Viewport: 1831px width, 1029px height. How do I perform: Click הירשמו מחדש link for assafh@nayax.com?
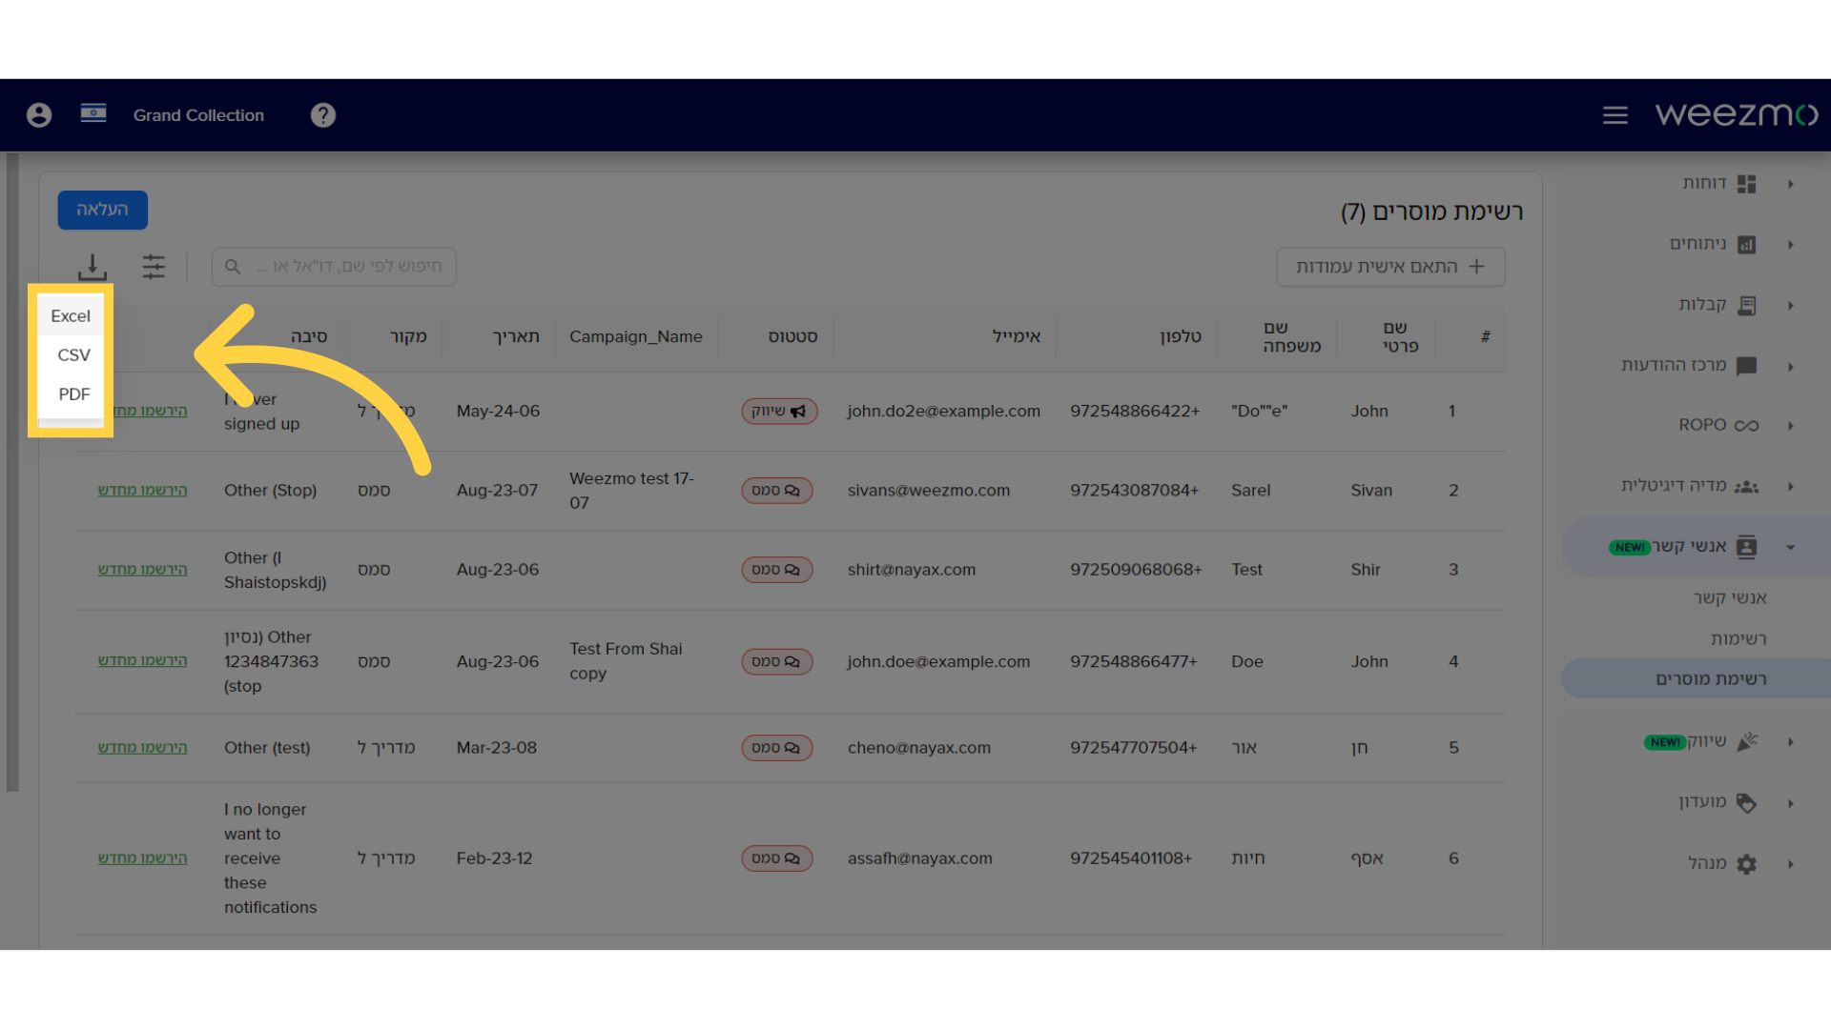click(142, 858)
